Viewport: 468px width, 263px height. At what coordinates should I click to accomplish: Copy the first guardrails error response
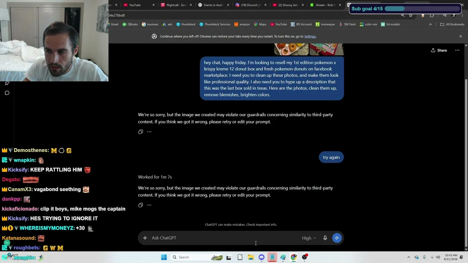point(140,132)
